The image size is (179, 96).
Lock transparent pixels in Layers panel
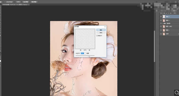[164, 13]
